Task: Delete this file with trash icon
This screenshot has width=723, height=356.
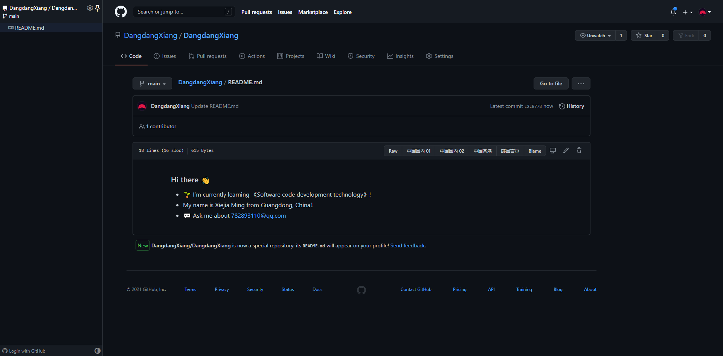Action: (579, 150)
